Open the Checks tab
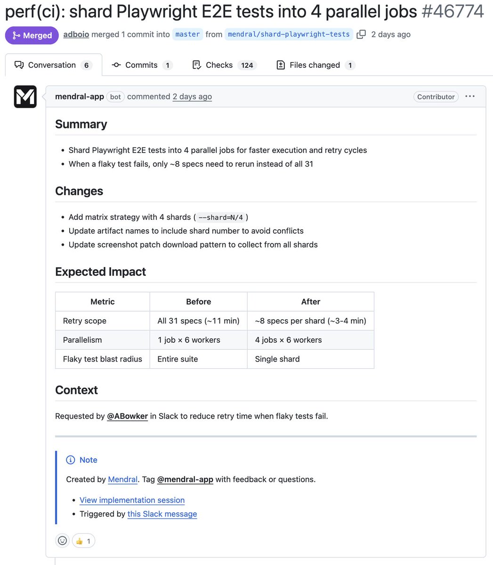493x565 pixels. pyautogui.click(x=224, y=65)
